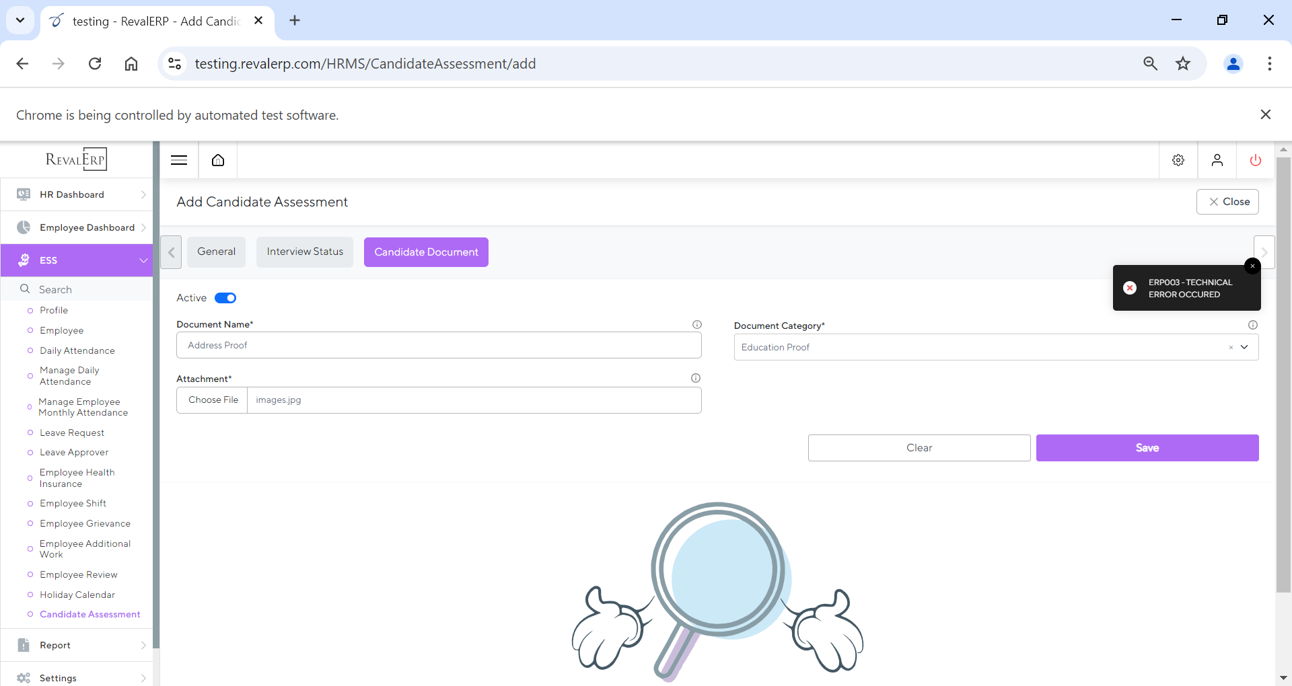1292x686 pixels.
Task: Toggle the Active switch off
Action: [x=225, y=298]
